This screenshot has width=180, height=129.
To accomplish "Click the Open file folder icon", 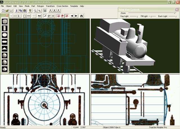I will (x=7, y=11).
